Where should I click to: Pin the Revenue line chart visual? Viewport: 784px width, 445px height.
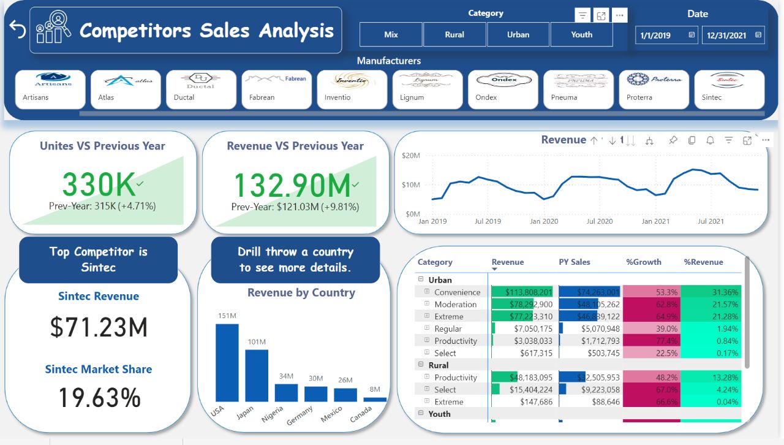point(673,140)
